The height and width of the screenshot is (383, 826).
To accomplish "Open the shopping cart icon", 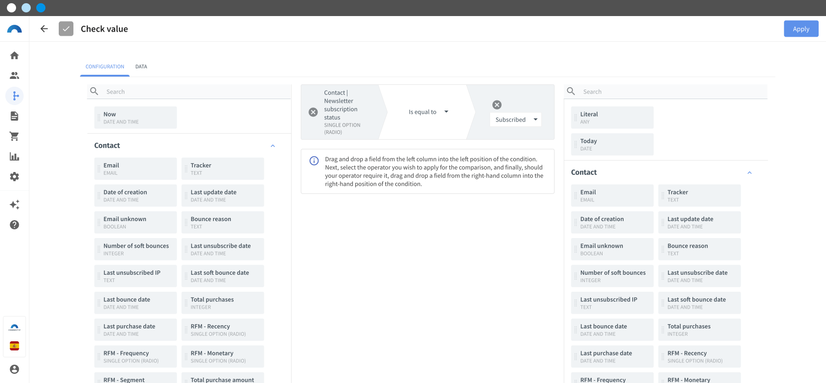I will point(14,136).
